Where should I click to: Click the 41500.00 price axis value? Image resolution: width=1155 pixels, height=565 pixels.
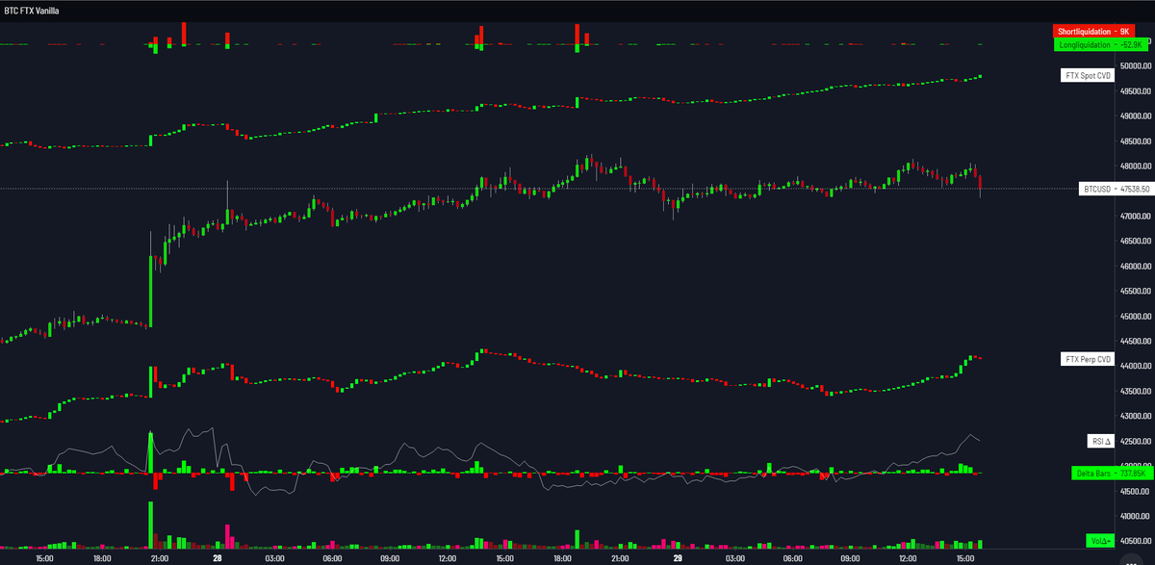tap(1135, 491)
